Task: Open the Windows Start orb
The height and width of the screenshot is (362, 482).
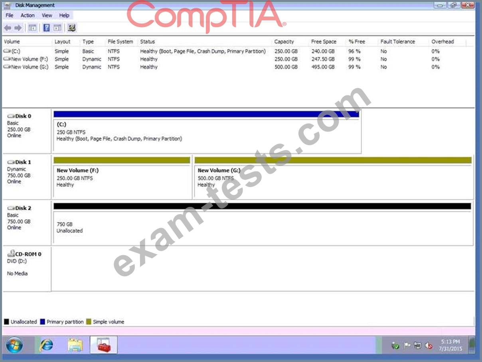Action: click(x=14, y=345)
